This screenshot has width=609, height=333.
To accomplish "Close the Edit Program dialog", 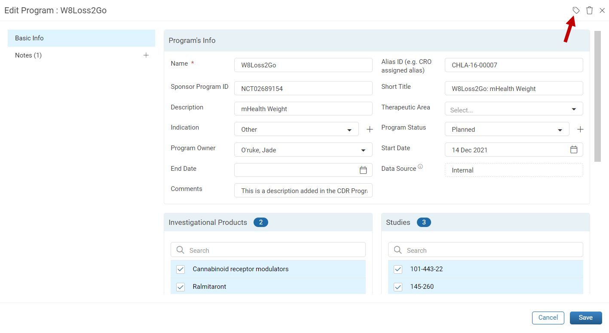I will click(602, 10).
